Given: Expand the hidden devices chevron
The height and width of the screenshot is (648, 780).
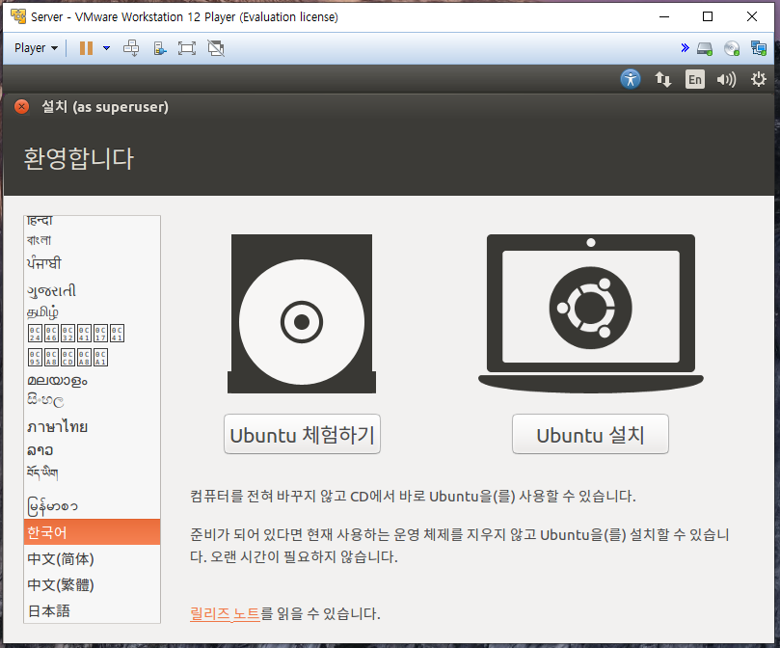Looking at the screenshot, I should click(685, 48).
